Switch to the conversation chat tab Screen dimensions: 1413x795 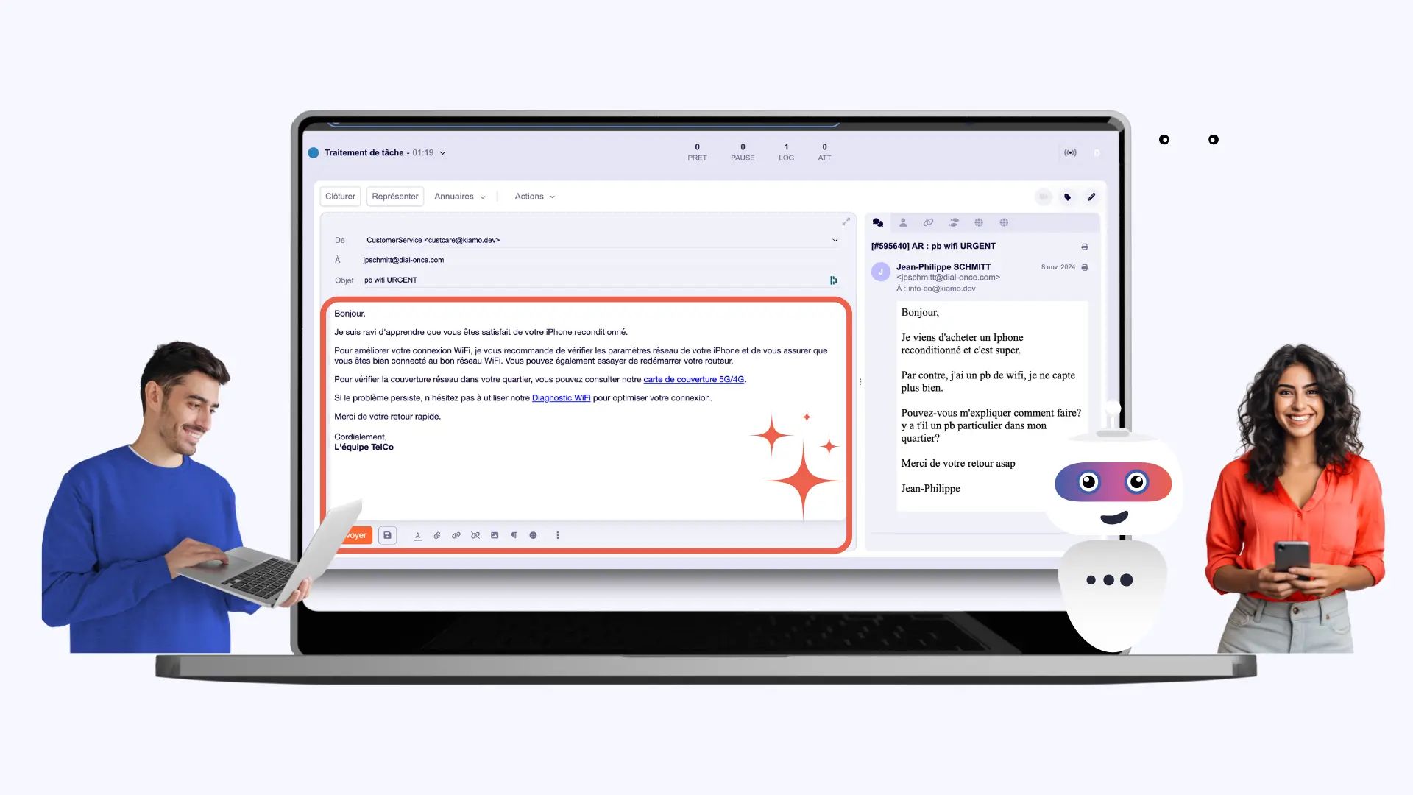(878, 222)
